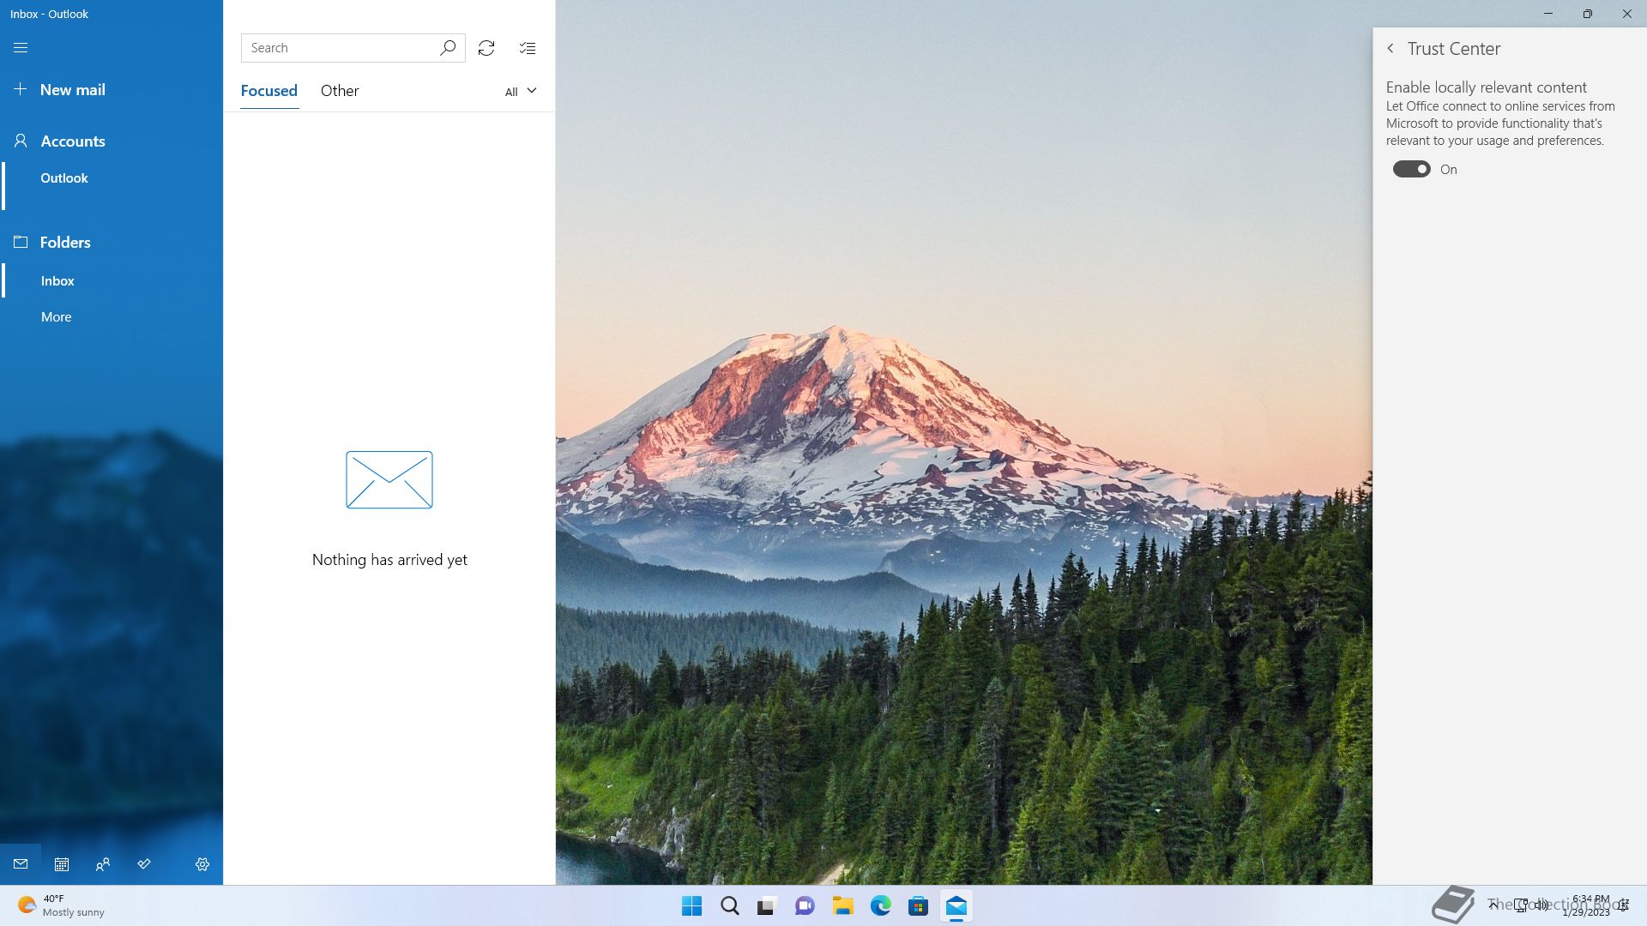Open the People contacts icon
The image size is (1647, 926).
pos(103,864)
